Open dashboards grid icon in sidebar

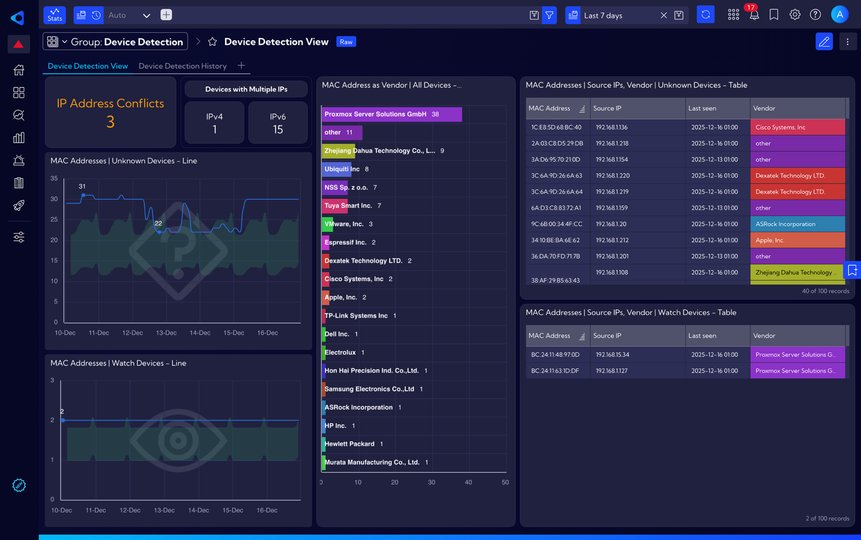point(19,93)
